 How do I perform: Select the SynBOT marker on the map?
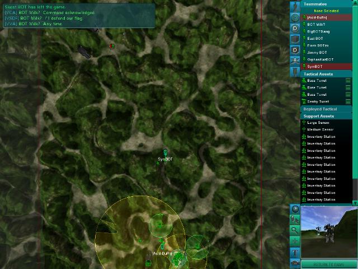click(166, 153)
